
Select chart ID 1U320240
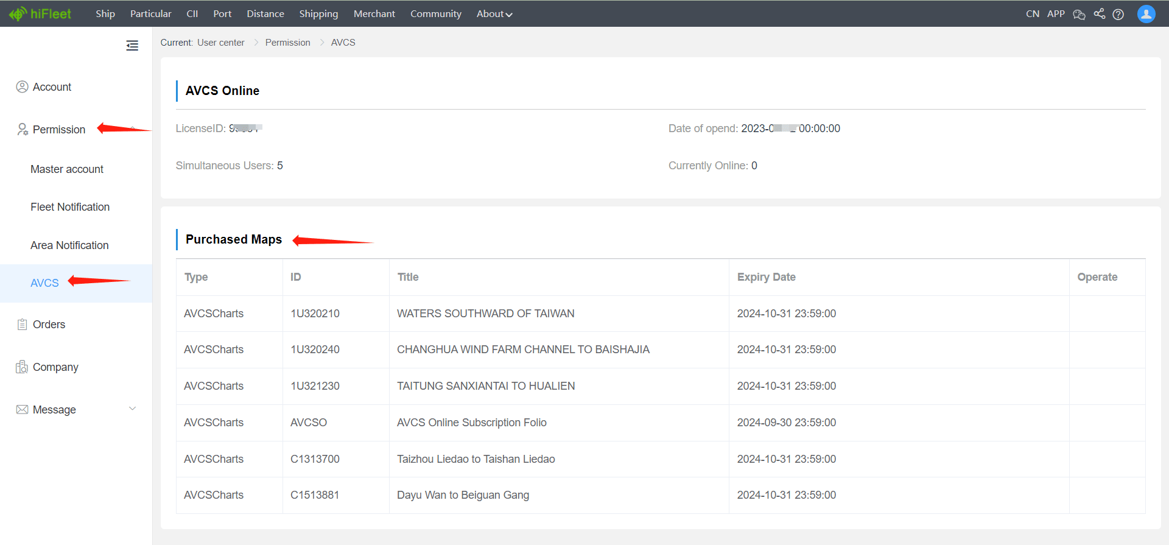315,350
